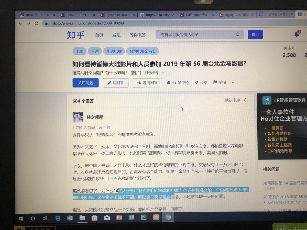
Task: Click the browser forward arrow
Action: point(29,23)
